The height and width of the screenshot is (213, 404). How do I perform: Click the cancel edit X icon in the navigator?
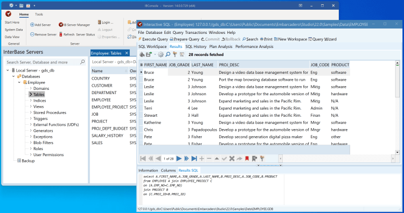232,159
